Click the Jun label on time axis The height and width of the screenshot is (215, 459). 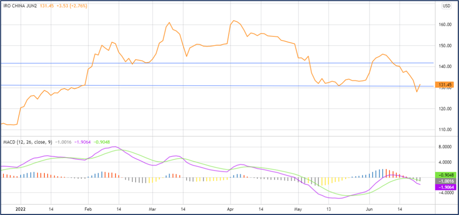click(370, 209)
